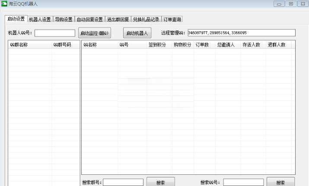Open the 兑换礼品记录 tab
This screenshot has height=186, width=309.
pyautogui.click(x=146, y=19)
